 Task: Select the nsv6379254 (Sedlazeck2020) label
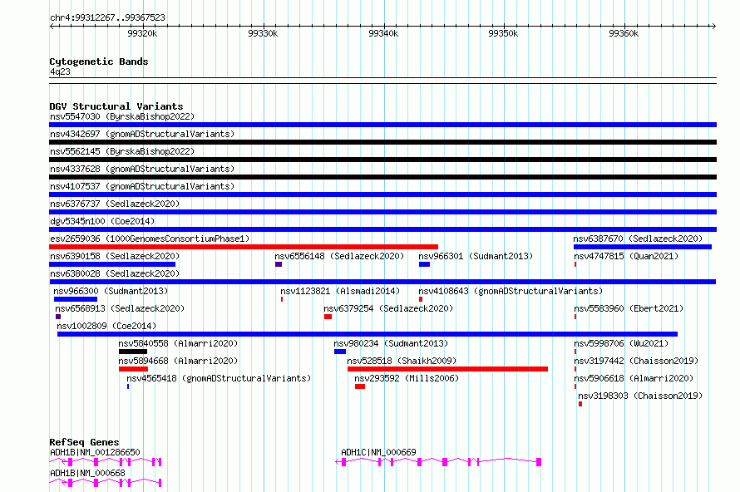tap(388, 308)
